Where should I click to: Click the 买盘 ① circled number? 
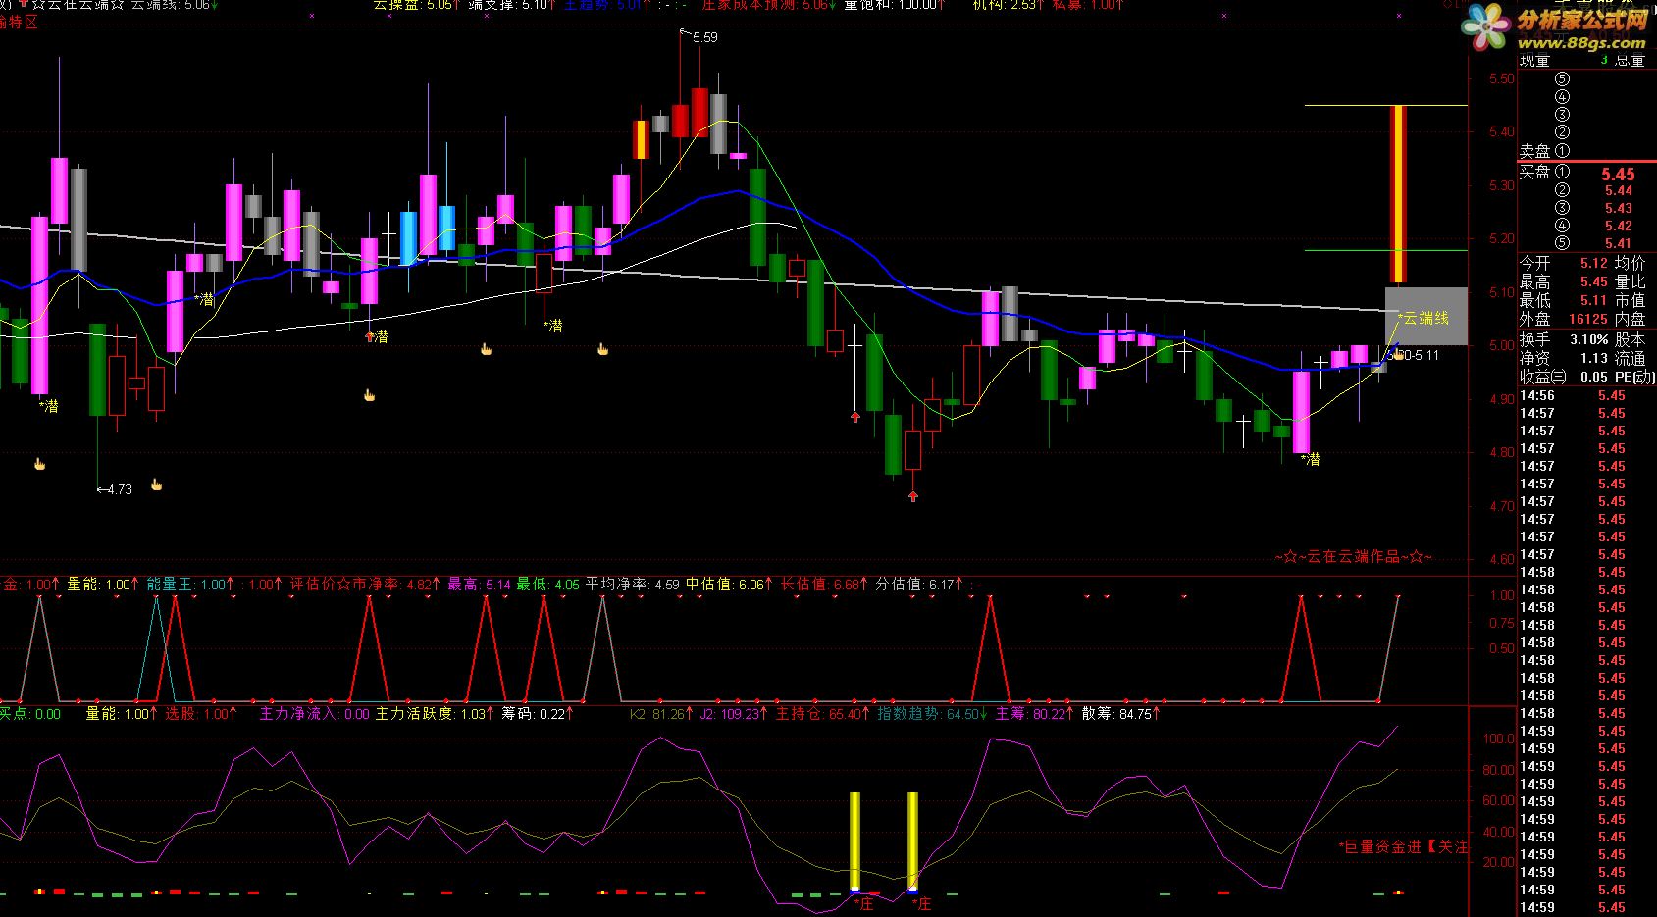[1563, 172]
